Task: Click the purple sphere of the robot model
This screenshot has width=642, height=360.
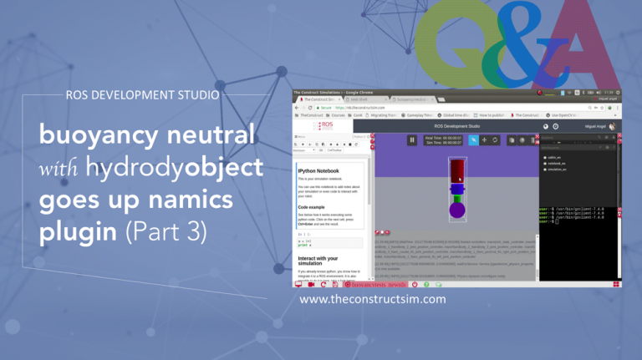Action: point(457,210)
